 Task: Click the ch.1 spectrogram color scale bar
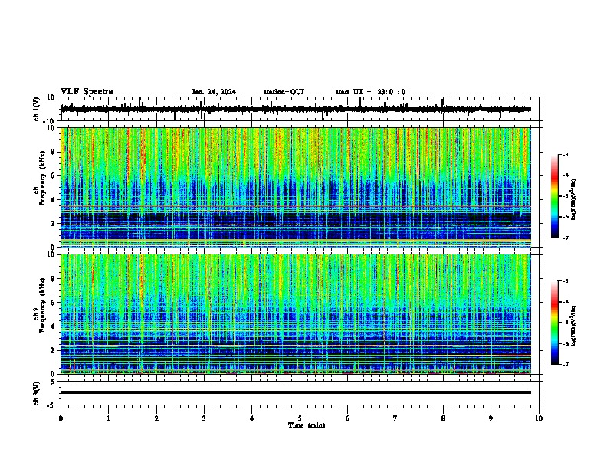pos(555,196)
